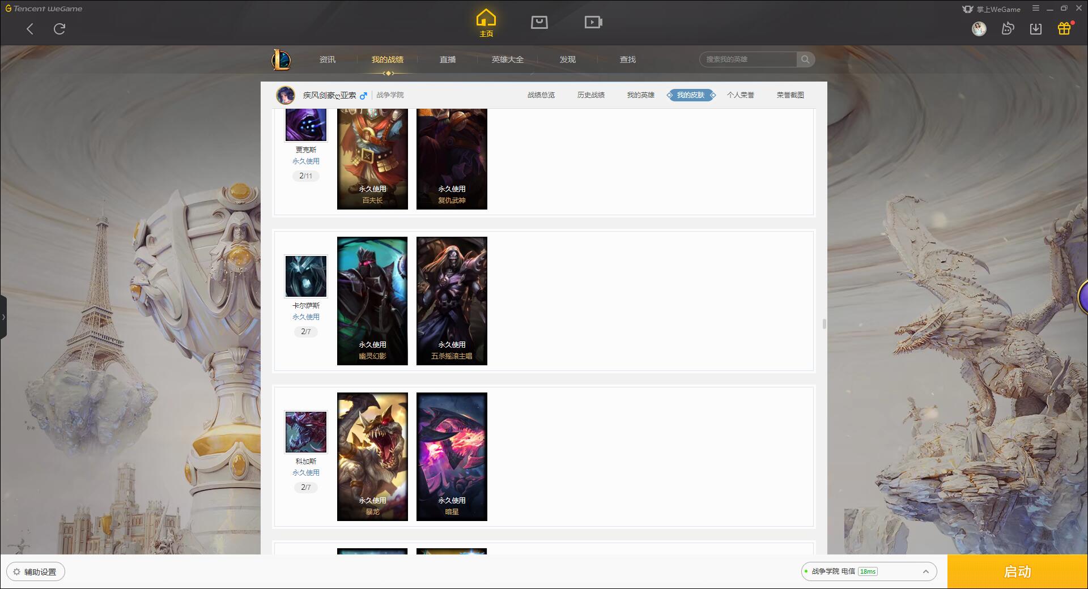Image resolution: width=1088 pixels, height=589 pixels.
Task: Click 永久使用 under 贾克斯 name
Action: point(306,161)
